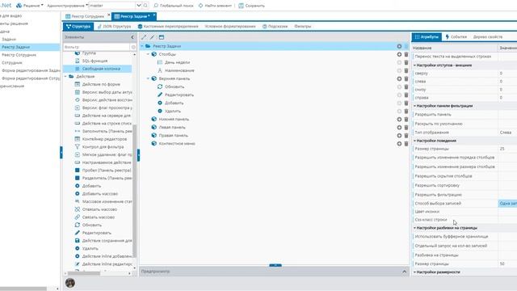Click Elements panel vertical scrollbar
This screenshot has width=517, height=291.
click(x=135, y=191)
